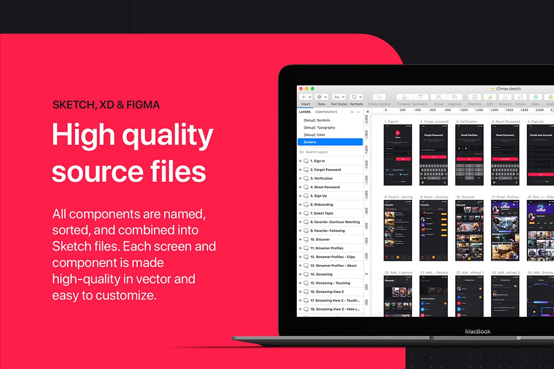Click the Rotate toolbar icon
Viewport: 554px width, 369px height.
coord(520,97)
